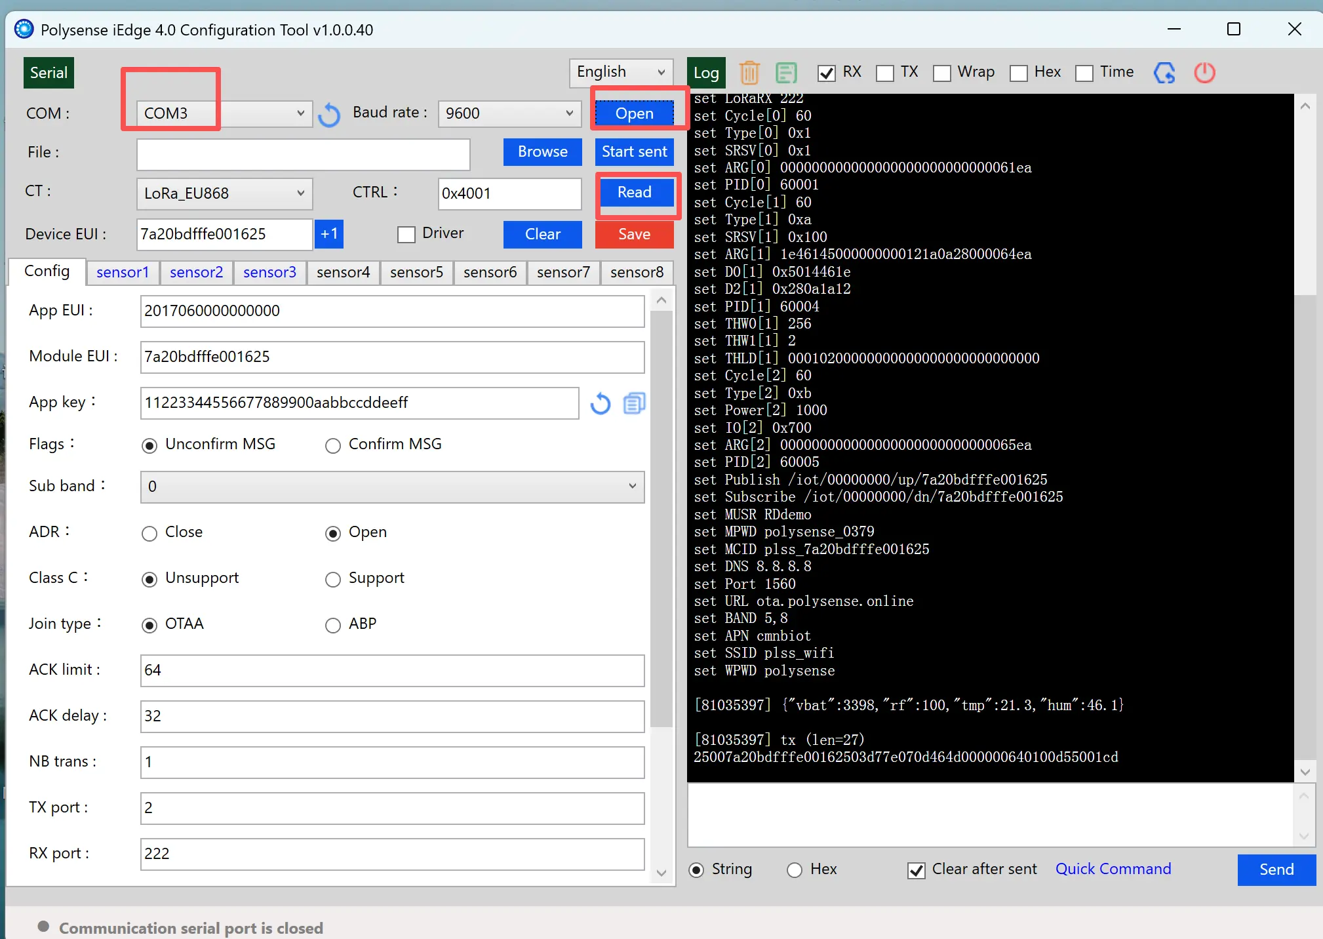Click the TX port input field
1323x939 pixels.
point(392,809)
